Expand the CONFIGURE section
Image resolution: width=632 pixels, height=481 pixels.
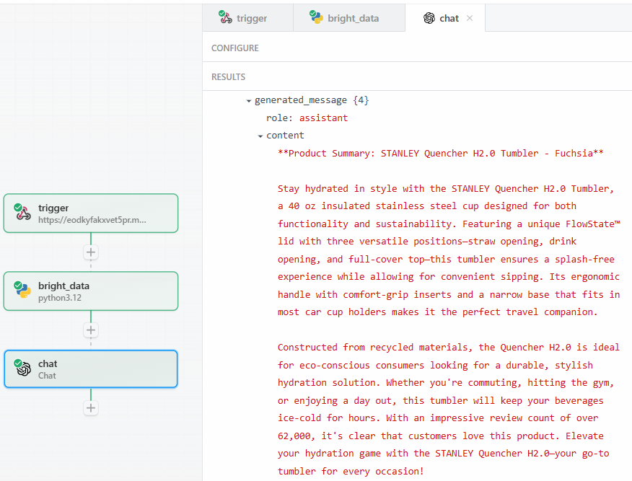point(417,48)
